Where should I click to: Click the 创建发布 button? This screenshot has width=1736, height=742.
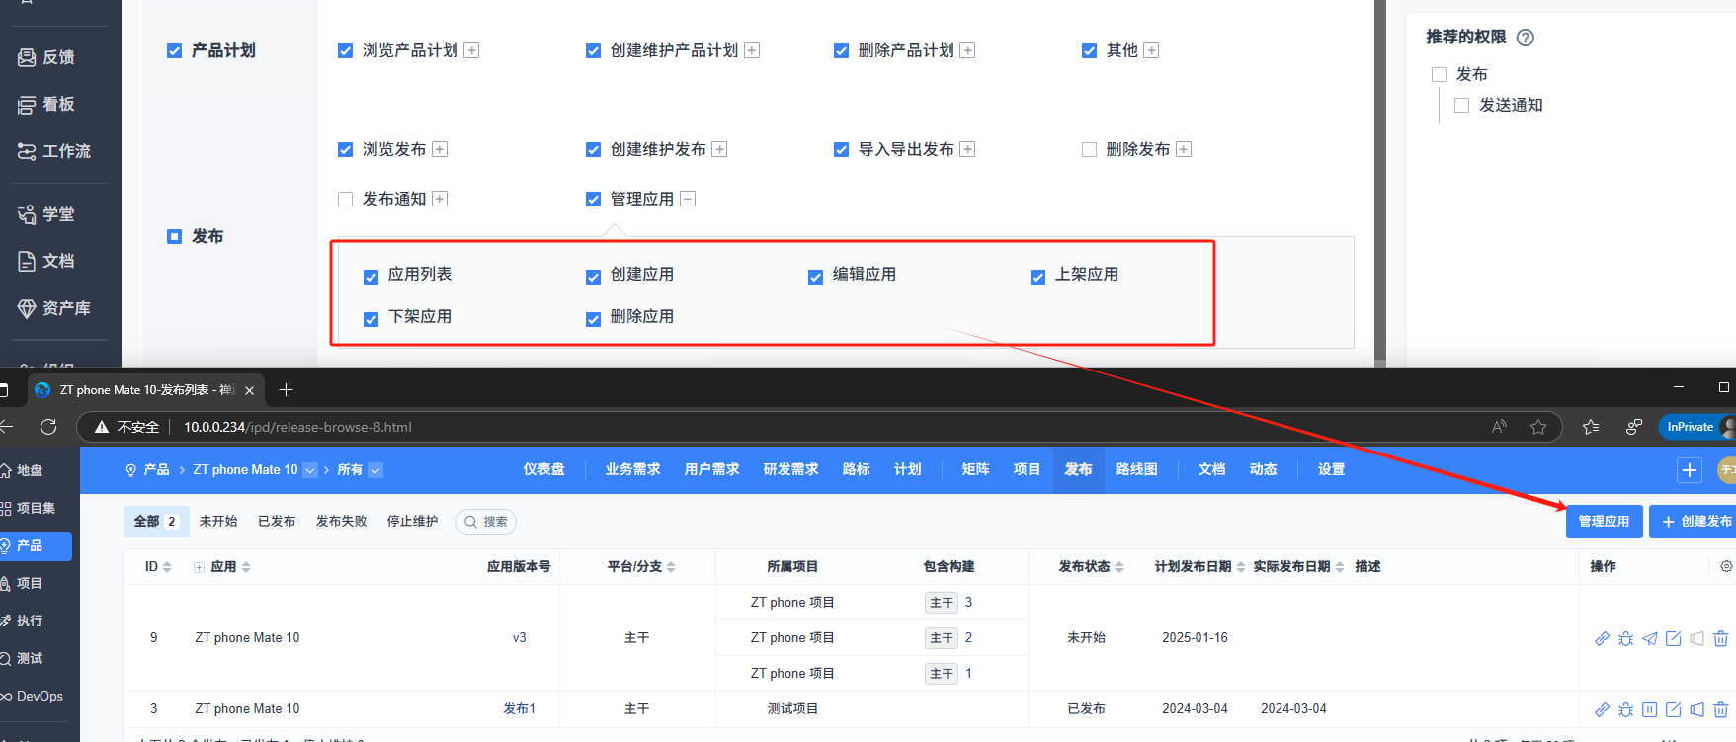pos(1695,521)
